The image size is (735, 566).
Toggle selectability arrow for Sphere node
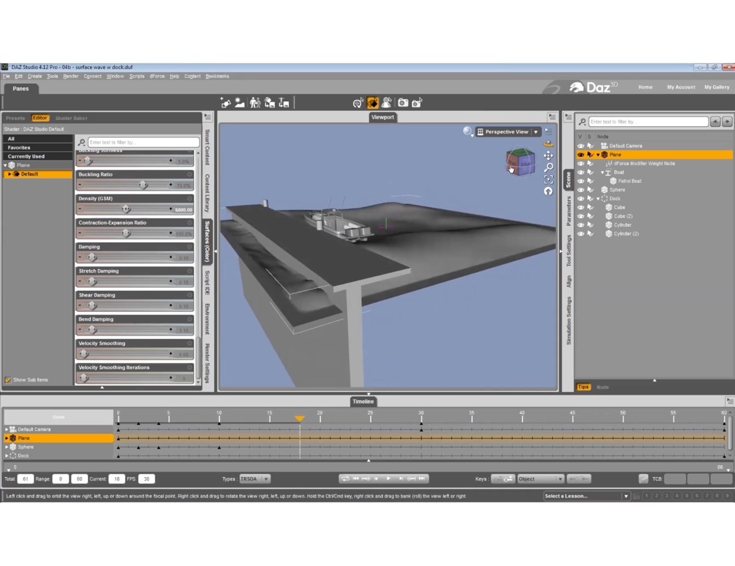click(x=590, y=190)
